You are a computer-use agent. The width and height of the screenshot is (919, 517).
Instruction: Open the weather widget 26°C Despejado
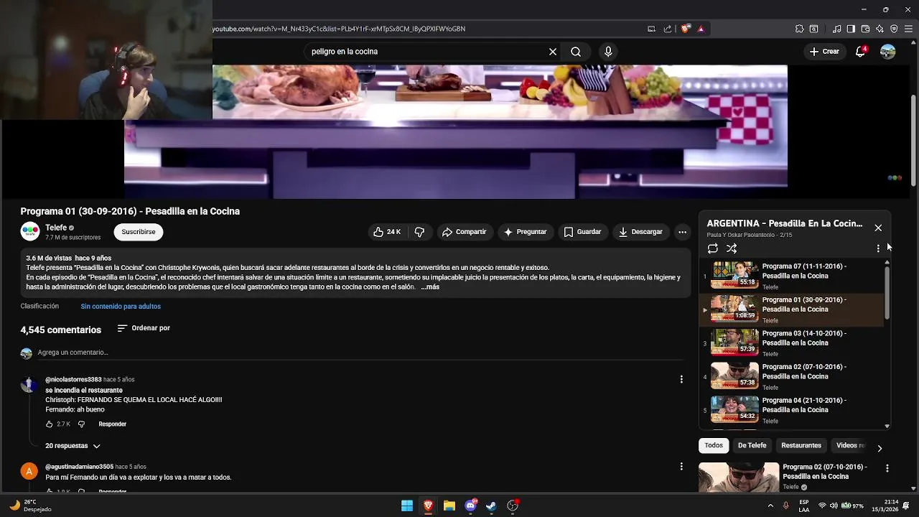tap(31, 506)
